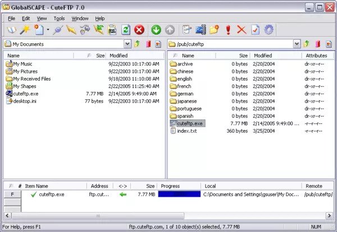The image size is (337, 232).
Task: Select the remote index.txt file
Action: (x=183, y=131)
